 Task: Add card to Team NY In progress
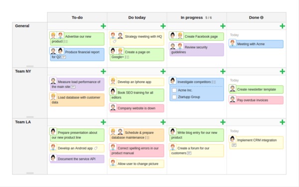223,71
